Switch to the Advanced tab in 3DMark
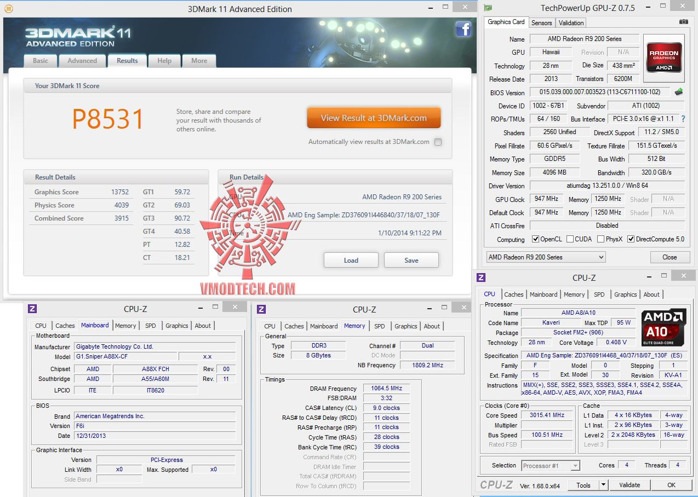 point(82,61)
